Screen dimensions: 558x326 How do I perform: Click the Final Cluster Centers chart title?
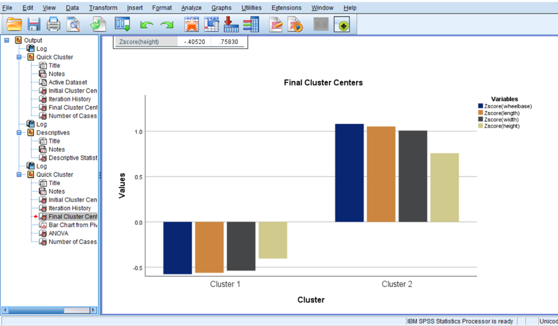pyautogui.click(x=323, y=83)
